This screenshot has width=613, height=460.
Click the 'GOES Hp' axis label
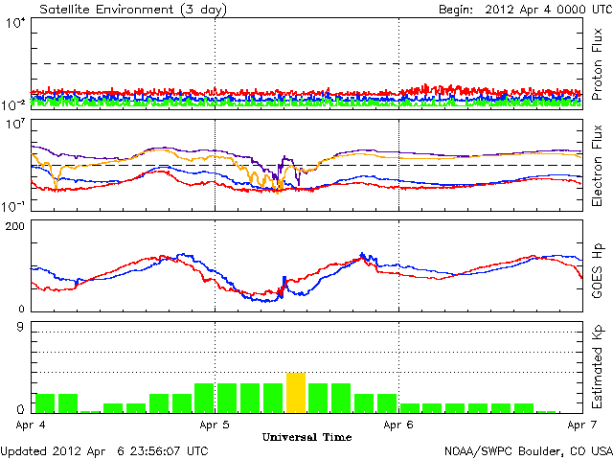(x=597, y=270)
